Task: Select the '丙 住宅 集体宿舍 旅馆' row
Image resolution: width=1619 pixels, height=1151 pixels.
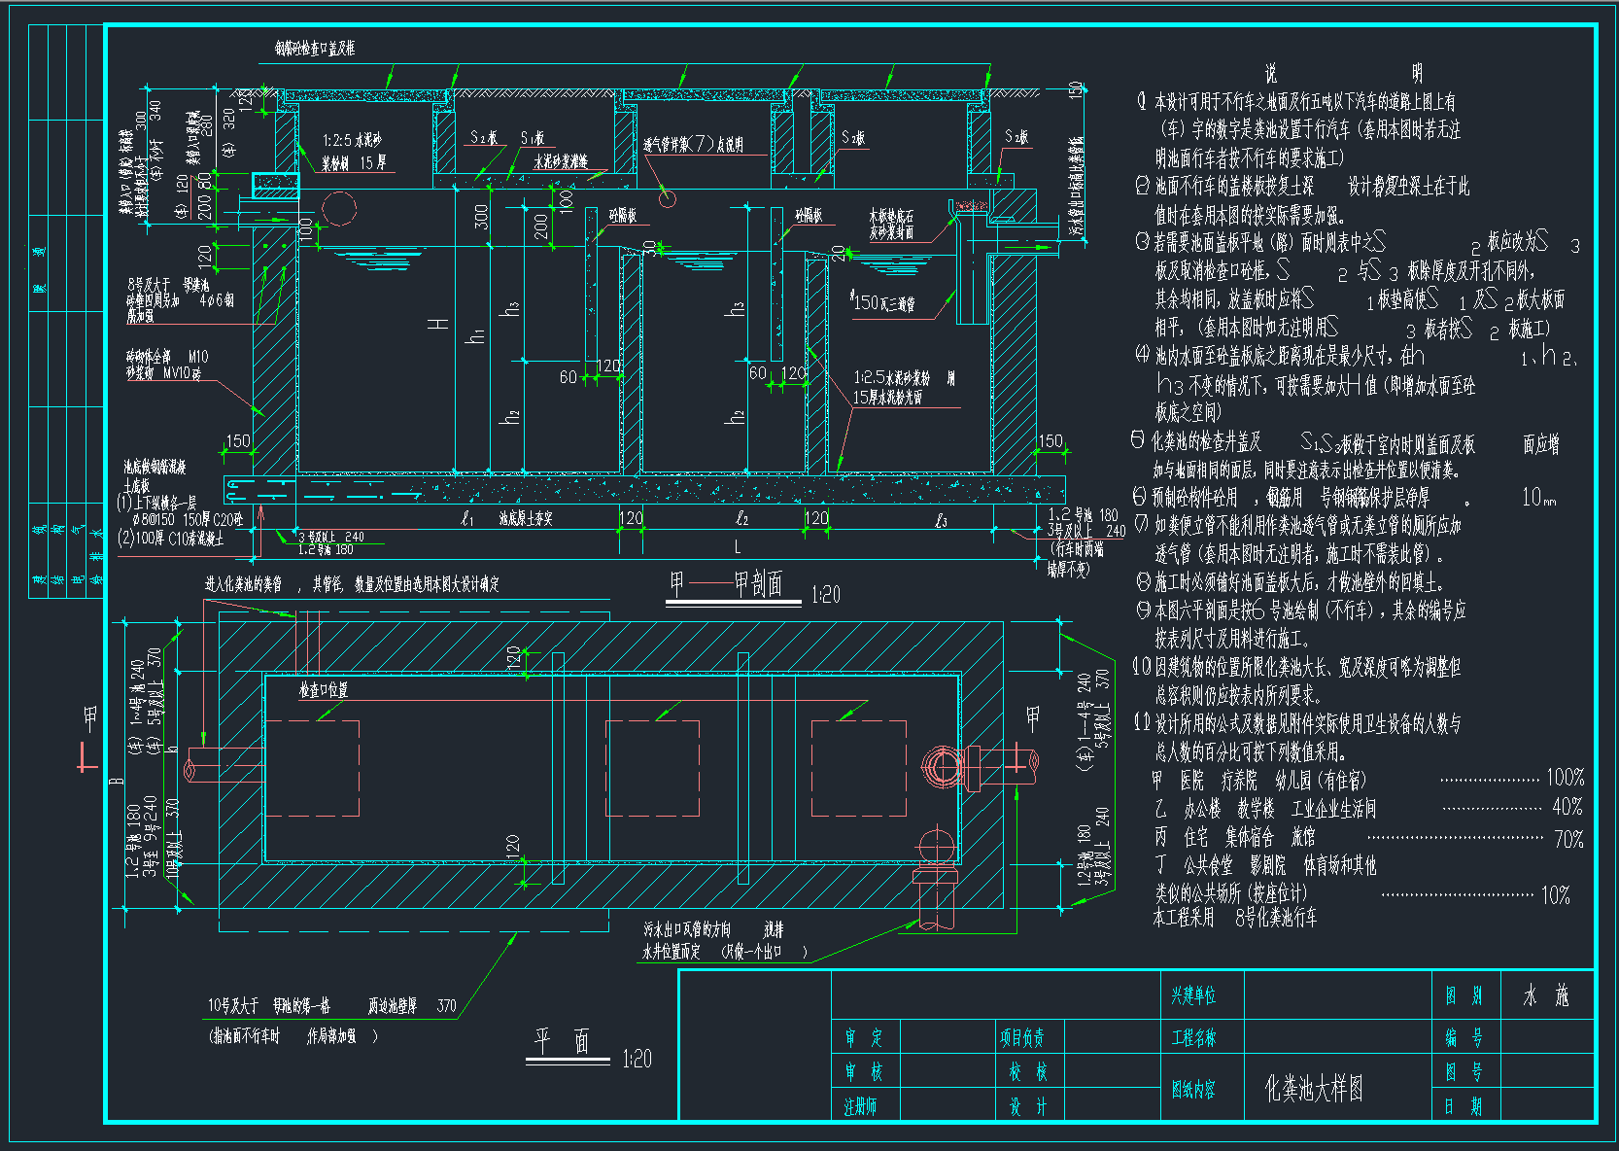Action: point(1234,837)
